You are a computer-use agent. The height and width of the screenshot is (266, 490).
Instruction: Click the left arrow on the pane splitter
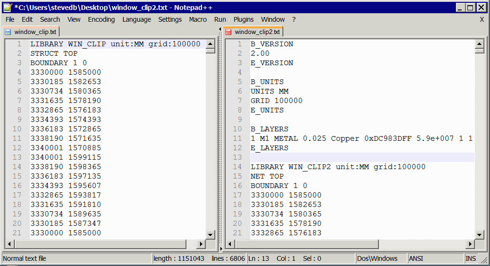click(x=220, y=29)
